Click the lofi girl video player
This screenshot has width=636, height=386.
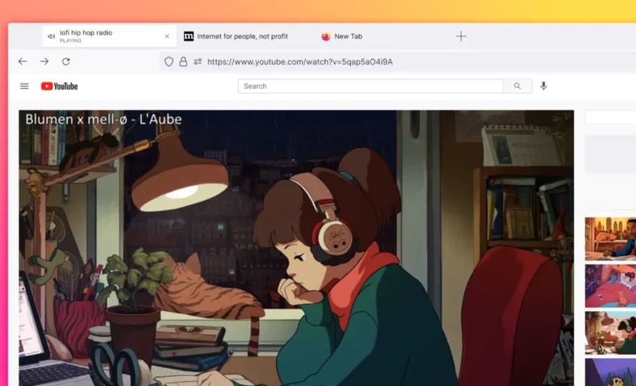point(296,248)
